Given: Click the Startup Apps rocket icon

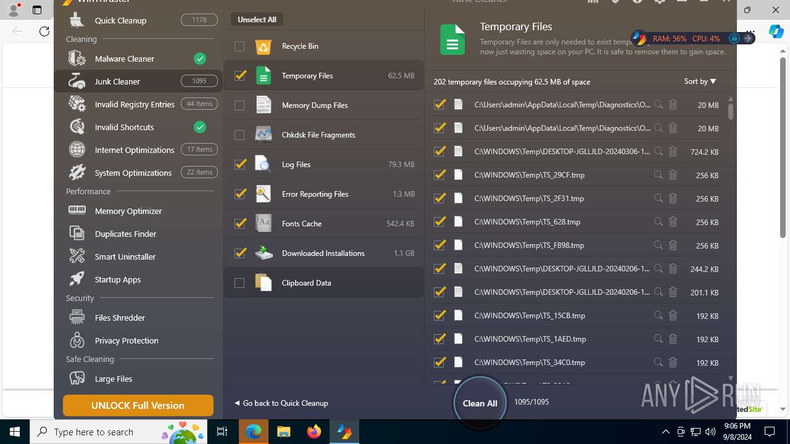Looking at the screenshot, I should (77, 279).
